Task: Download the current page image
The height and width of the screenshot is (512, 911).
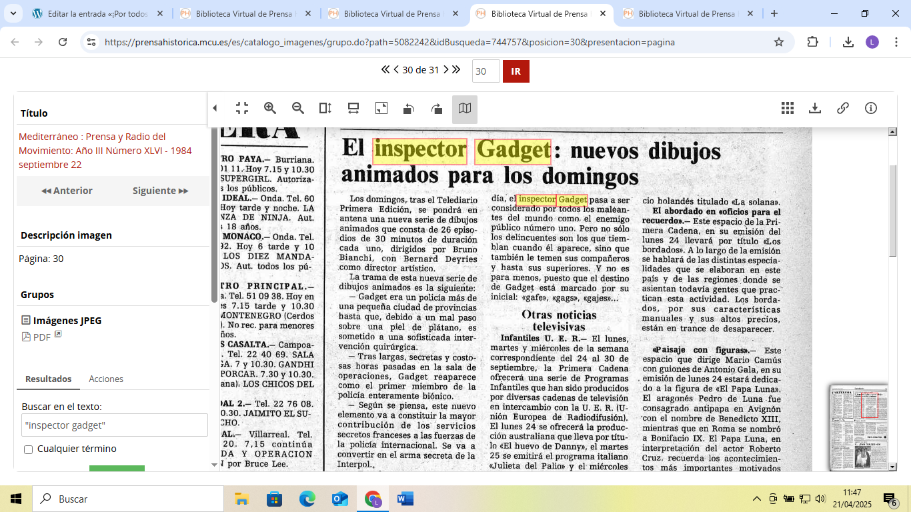Action: [814, 108]
